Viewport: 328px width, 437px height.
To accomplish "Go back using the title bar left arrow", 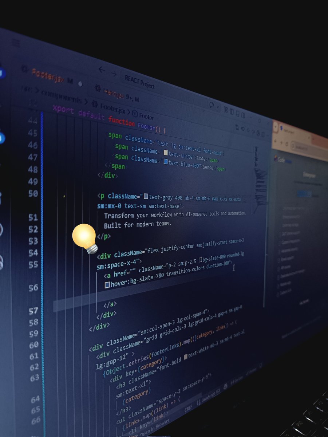I will click(x=102, y=69).
